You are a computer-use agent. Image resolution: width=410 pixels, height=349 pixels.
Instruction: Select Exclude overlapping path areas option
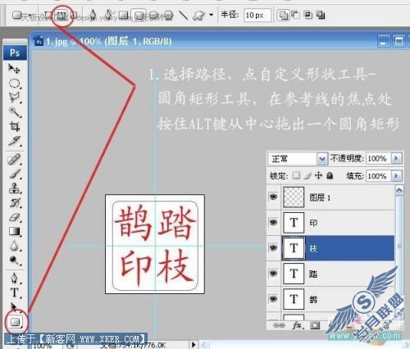(321, 15)
